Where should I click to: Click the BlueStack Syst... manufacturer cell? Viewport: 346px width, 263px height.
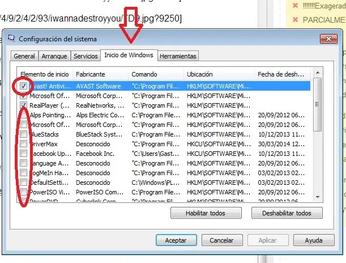pos(99,134)
